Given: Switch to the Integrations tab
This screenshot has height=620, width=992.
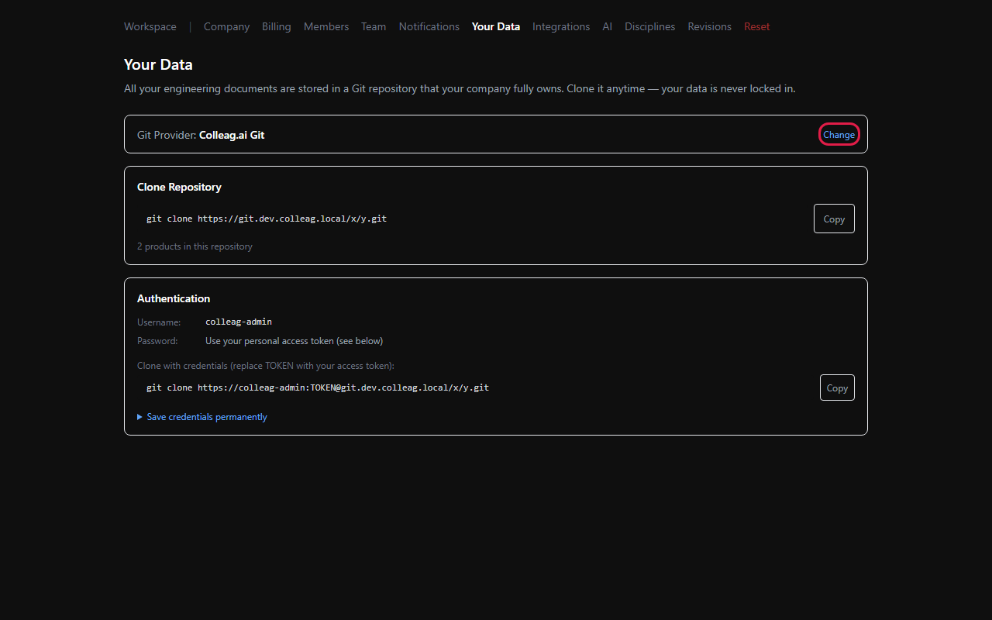Looking at the screenshot, I should pyautogui.click(x=561, y=26).
